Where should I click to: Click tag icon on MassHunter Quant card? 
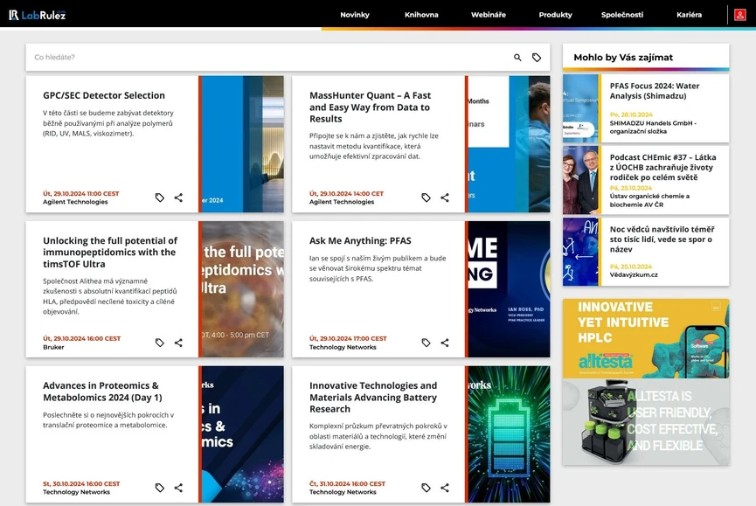tap(426, 198)
